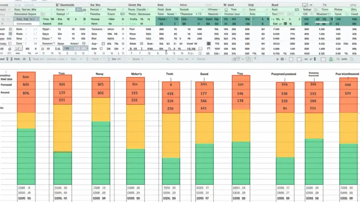Click the Moleriy bar label
The width and height of the screenshot is (360, 202).
point(136,74)
